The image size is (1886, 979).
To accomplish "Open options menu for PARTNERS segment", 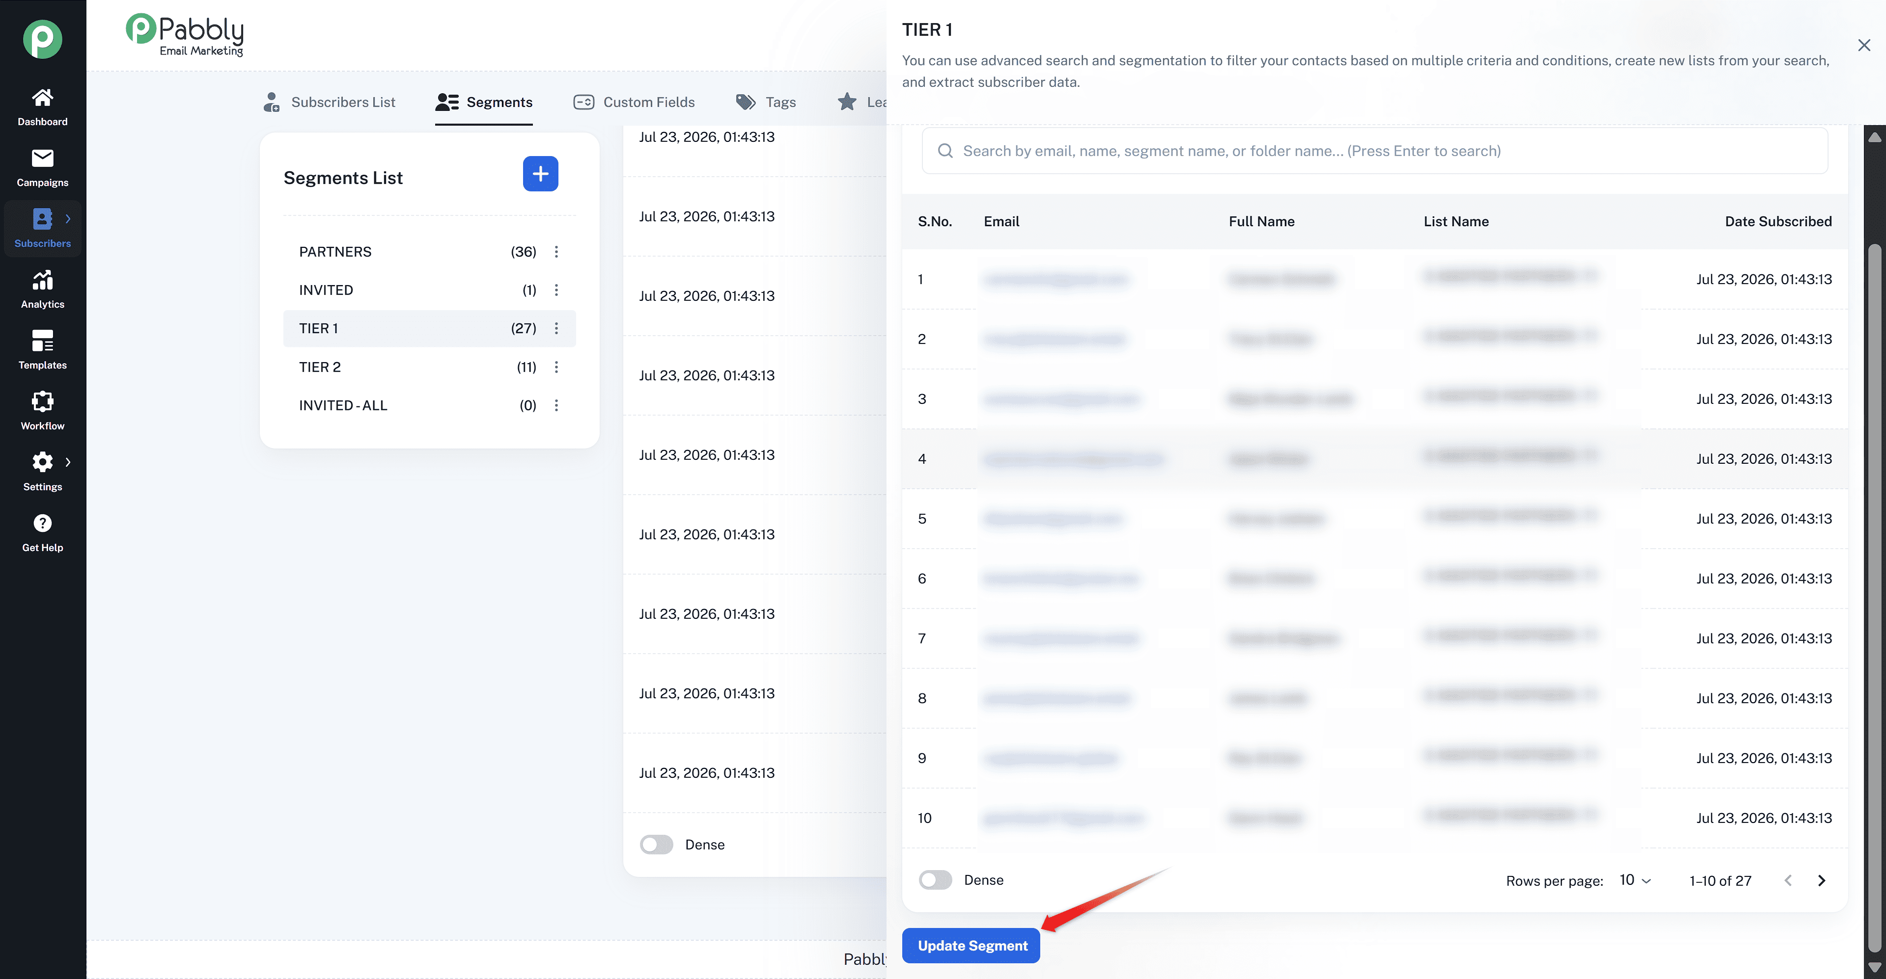I will (556, 252).
